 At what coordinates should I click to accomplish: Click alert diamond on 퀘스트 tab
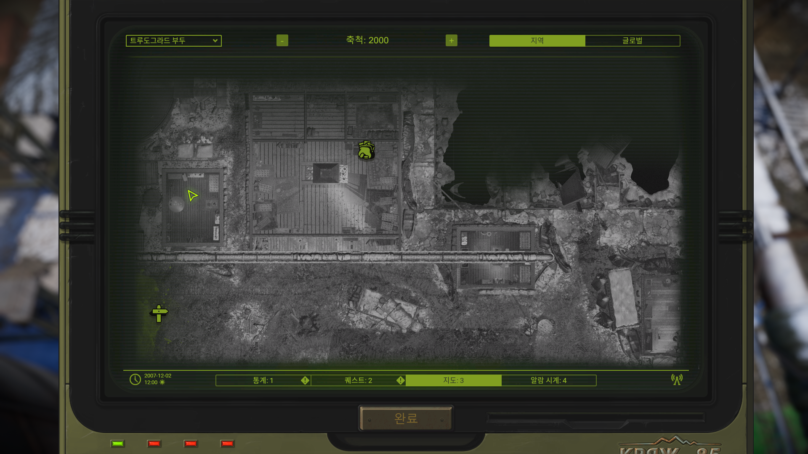[x=400, y=380]
